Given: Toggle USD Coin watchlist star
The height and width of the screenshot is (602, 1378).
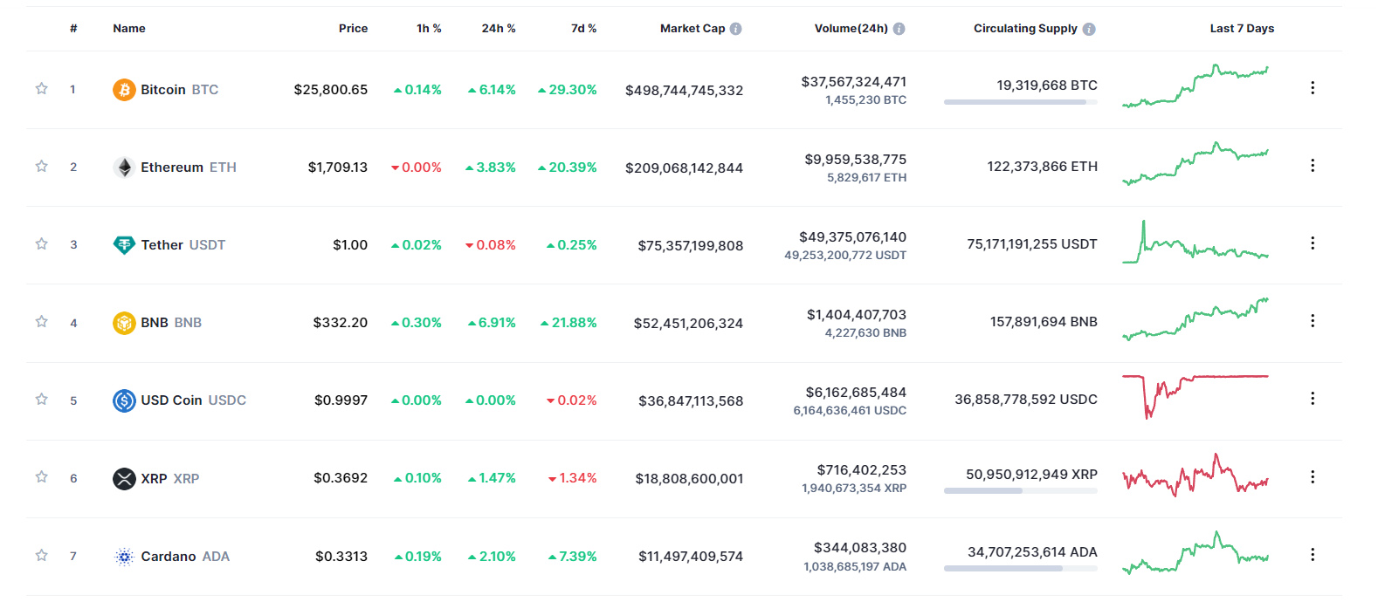Looking at the screenshot, I should point(41,399).
